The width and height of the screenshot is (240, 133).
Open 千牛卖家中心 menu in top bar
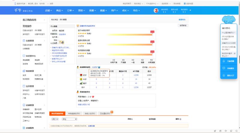tap(152, 4)
